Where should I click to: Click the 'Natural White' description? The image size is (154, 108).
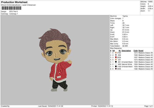point(127,64)
